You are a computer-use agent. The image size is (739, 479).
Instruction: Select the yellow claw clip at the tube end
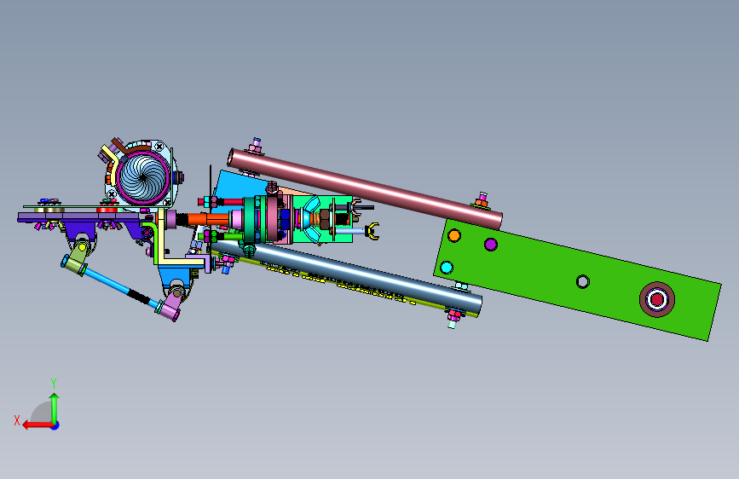(372, 231)
